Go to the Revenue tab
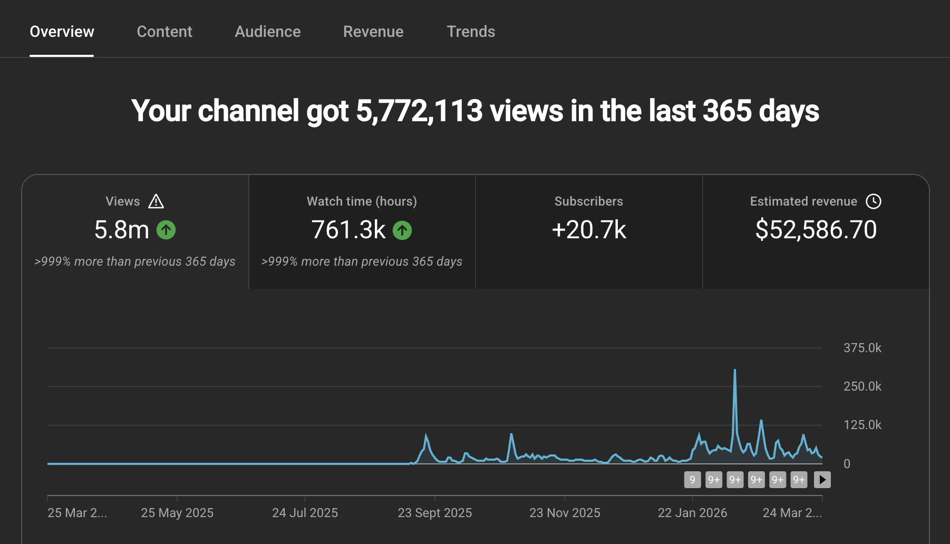 [x=373, y=32]
